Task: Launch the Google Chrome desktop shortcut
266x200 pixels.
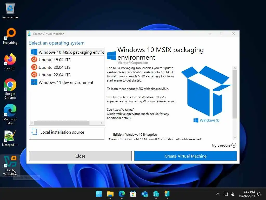Action: pos(10,89)
